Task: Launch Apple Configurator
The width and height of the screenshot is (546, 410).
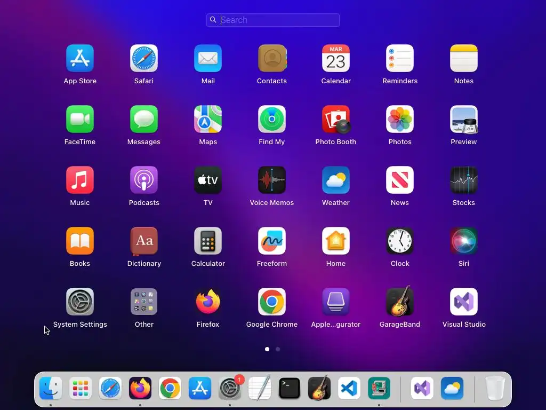Action: pos(336,302)
